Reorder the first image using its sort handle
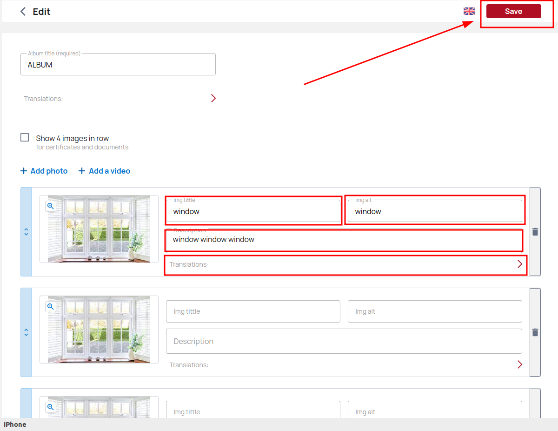This screenshot has width=558, height=431. [26, 232]
